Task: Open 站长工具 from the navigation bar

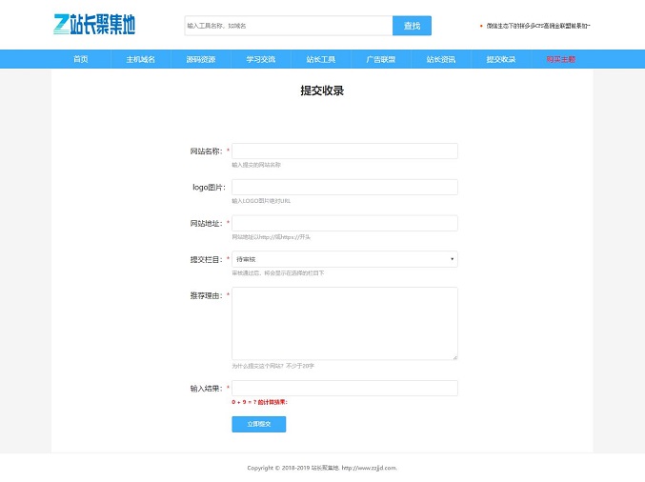Action: (x=321, y=59)
